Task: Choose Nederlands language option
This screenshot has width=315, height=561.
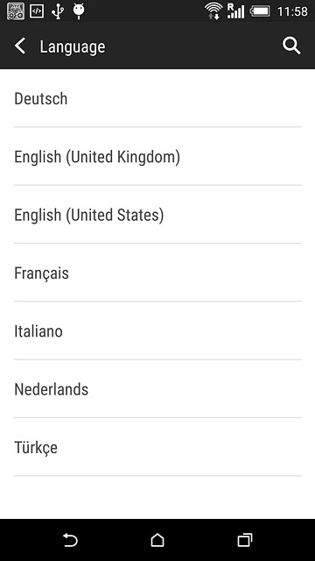Action: click(x=157, y=389)
